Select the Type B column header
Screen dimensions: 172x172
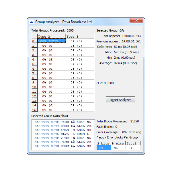click(x=80, y=36)
